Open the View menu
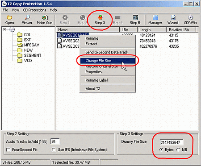Viewport: 201px width, 166px height. pos(15,10)
